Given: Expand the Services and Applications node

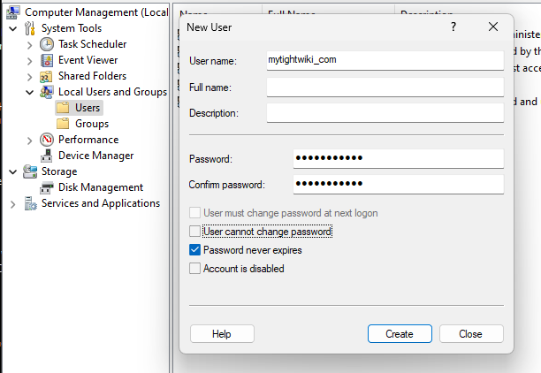Looking at the screenshot, I should point(12,203).
